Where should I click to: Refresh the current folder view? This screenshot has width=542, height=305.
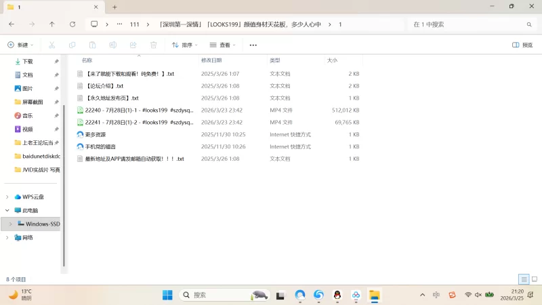click(x=72, y=24)
